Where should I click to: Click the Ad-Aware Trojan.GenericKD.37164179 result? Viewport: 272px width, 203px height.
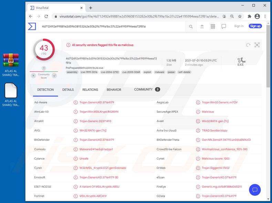coord(97,103)
